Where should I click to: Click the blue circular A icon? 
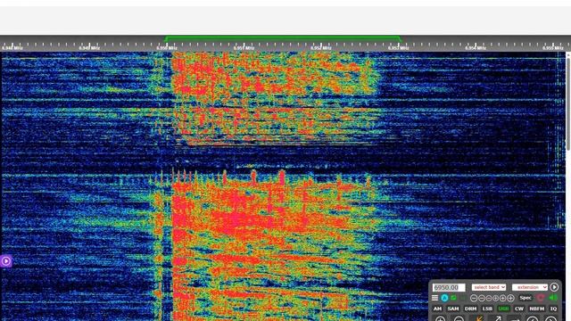(444, 298)
